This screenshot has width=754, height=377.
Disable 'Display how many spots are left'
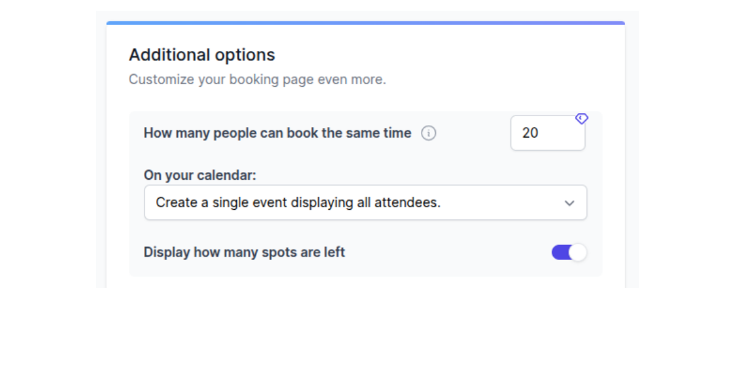[569, 251]
